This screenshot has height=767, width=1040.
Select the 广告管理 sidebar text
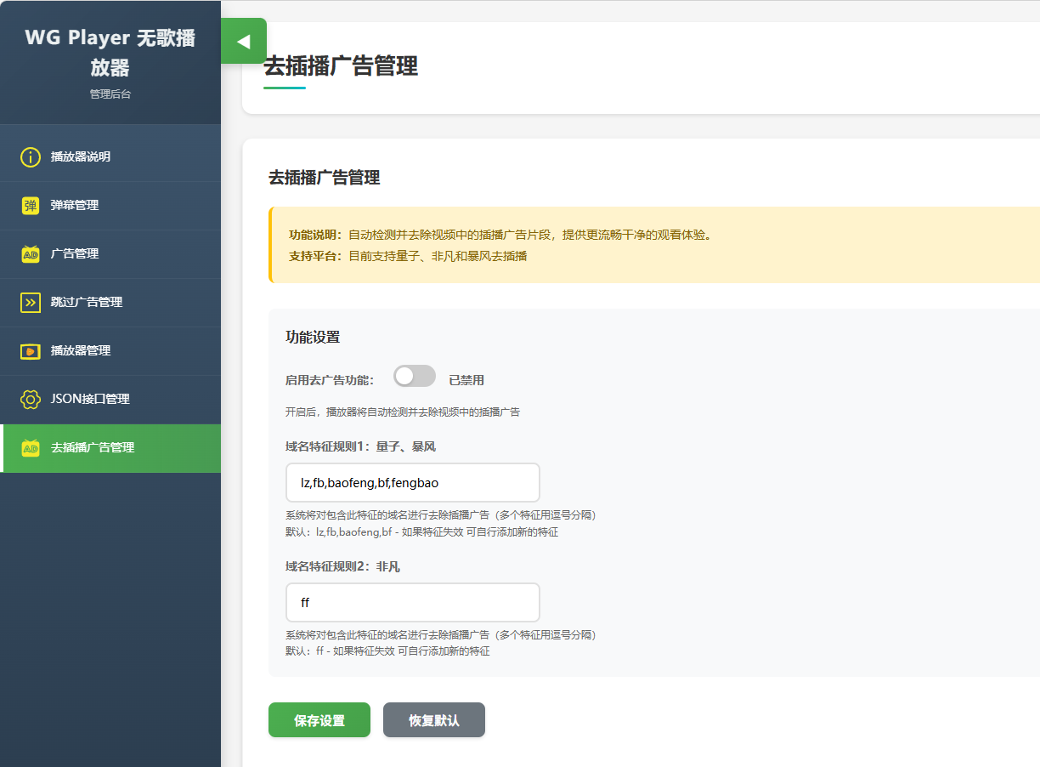75,254
